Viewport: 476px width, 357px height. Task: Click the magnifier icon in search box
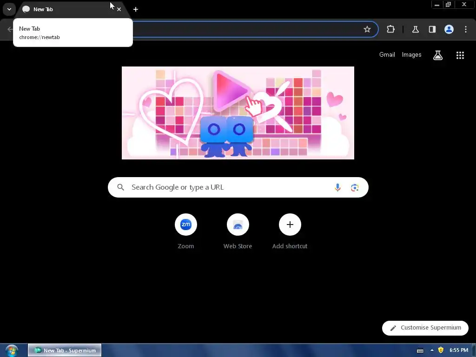pyautogui.click(x=120, y=187)
